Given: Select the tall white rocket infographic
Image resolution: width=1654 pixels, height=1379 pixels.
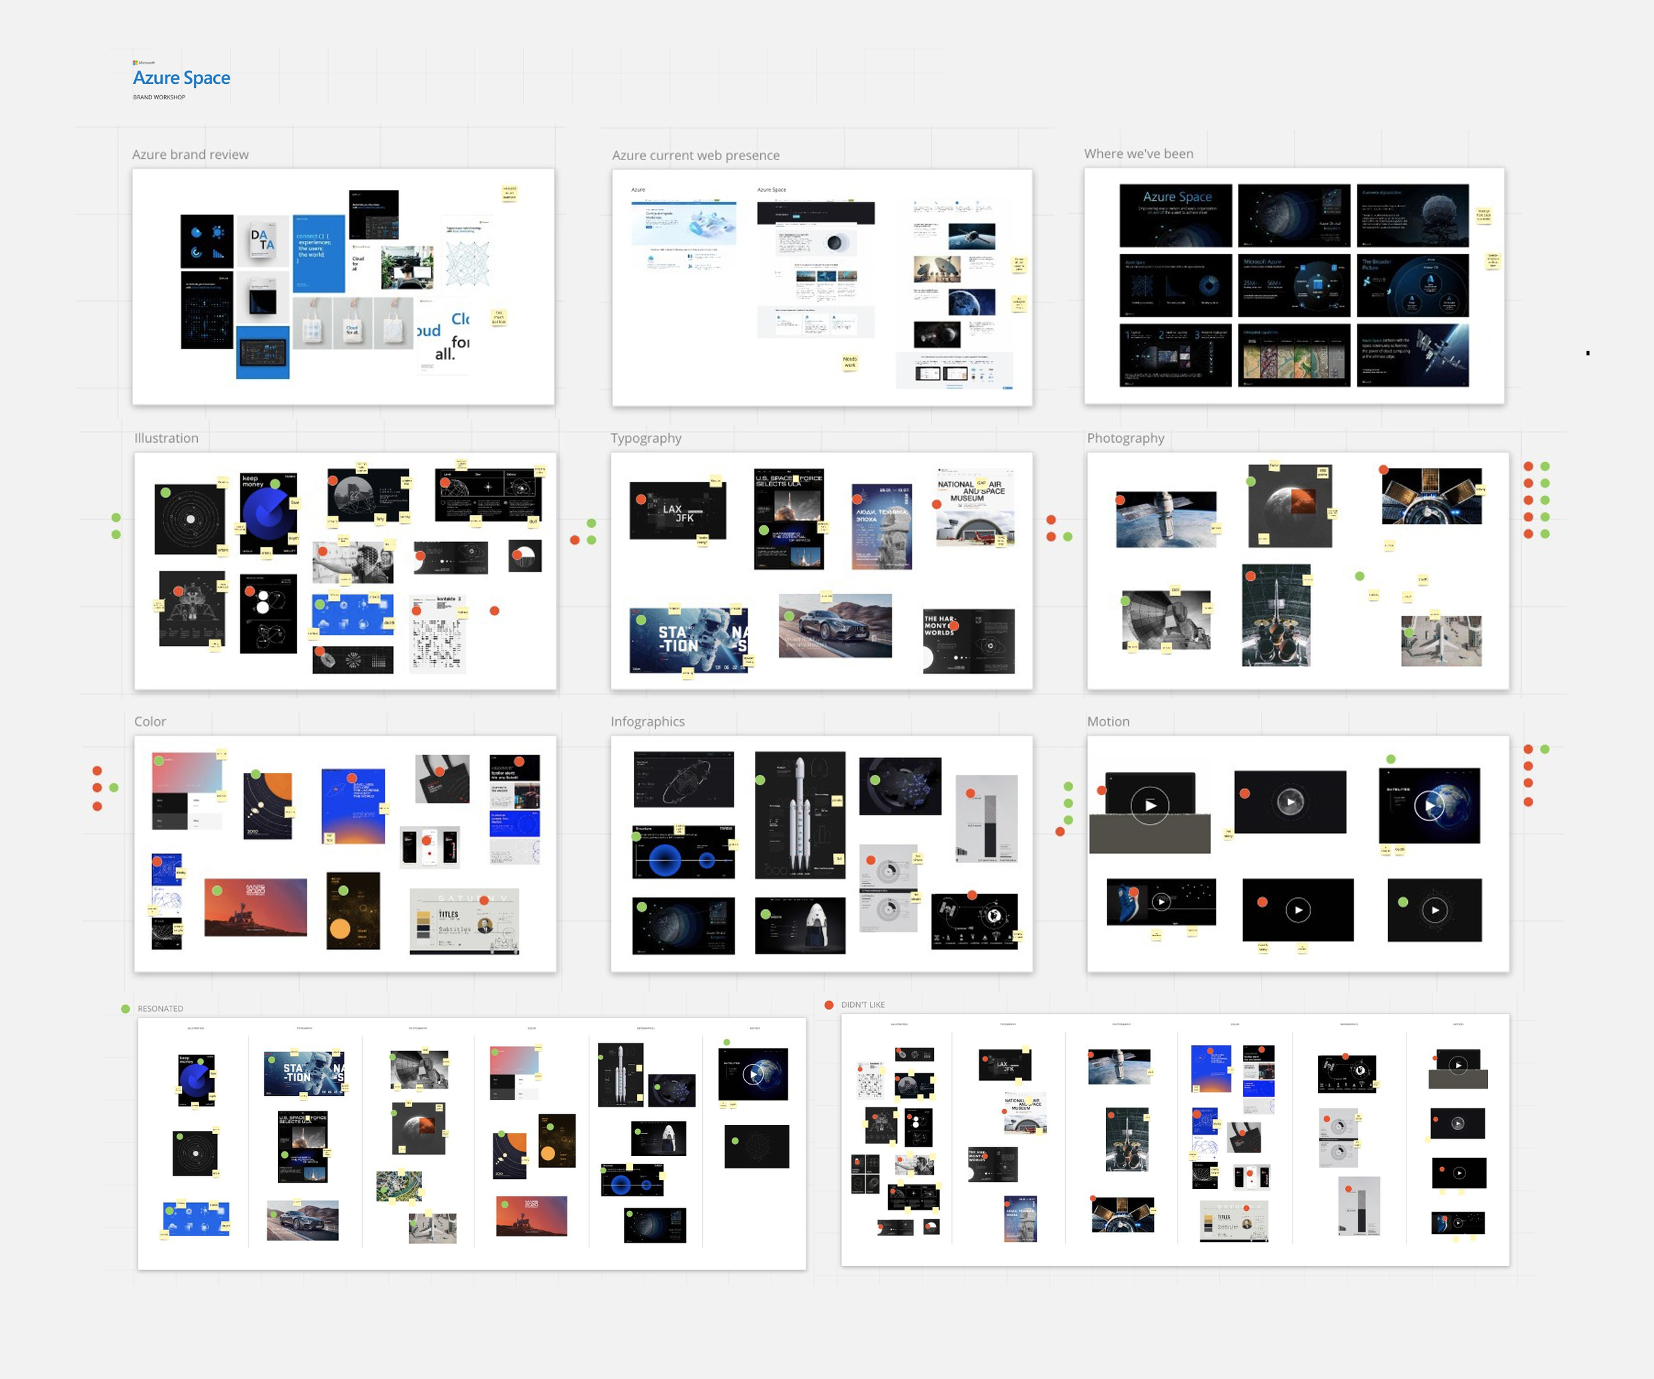Looking at the screenshot, I should click(801, 815).
